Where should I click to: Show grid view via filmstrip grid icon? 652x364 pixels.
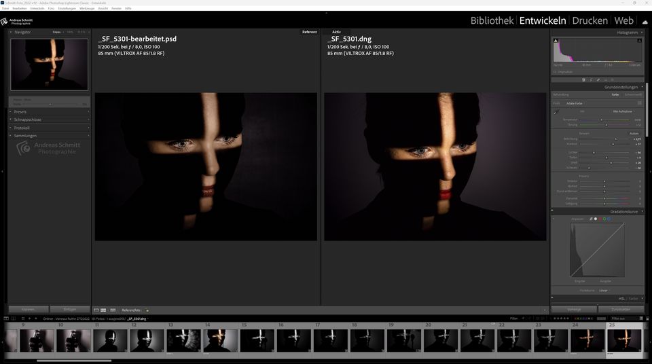point(23,318)
